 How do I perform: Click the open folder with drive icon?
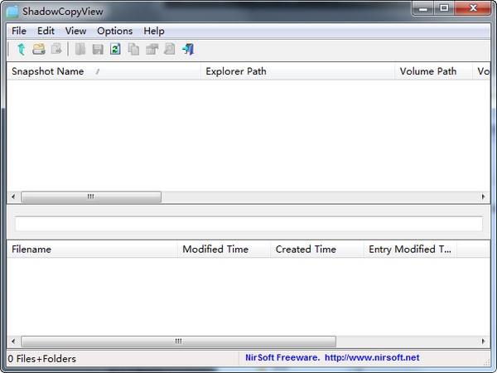tap(39, 49)
